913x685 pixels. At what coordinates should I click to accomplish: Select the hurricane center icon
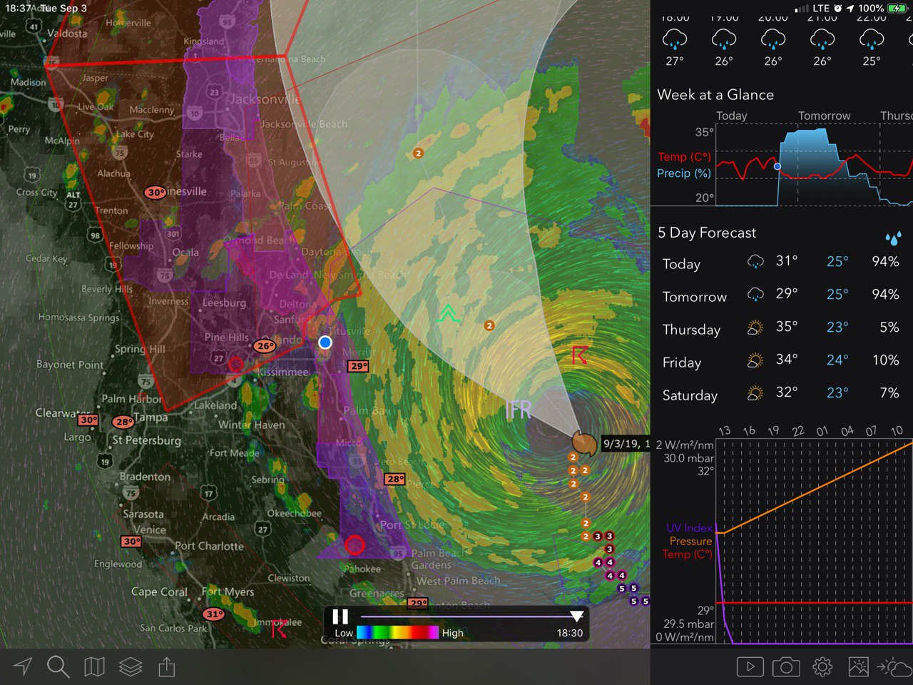coord(584,443)
